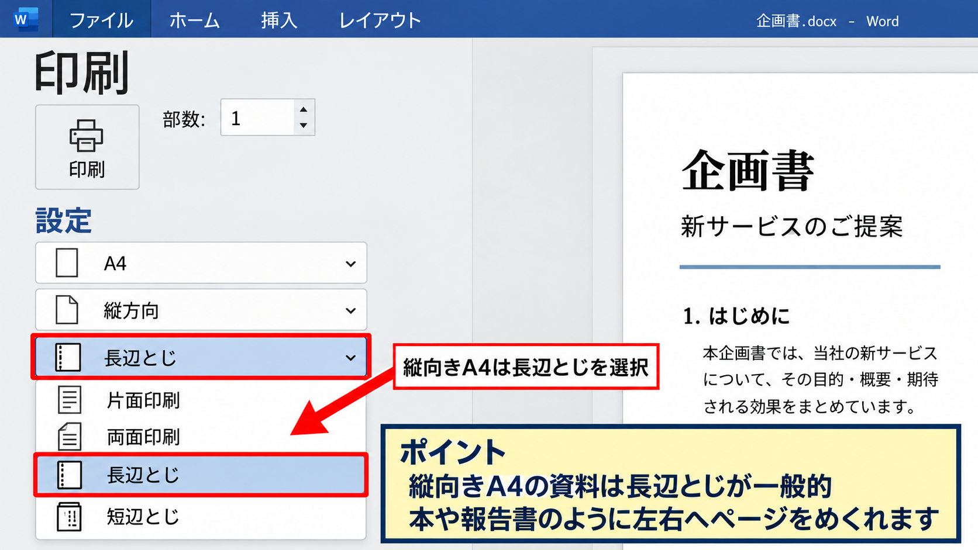Click the 設定 section heading
This screenshot has height=550, width=978.
[x=64, y=221]
